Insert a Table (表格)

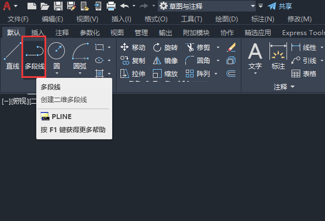(304, 73)
